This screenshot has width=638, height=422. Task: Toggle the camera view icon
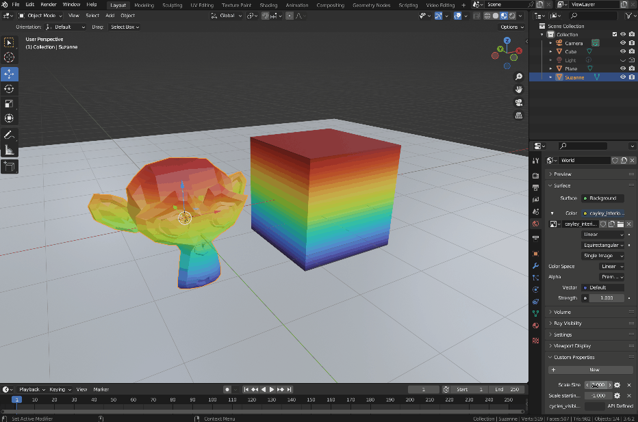coord(520,102)
